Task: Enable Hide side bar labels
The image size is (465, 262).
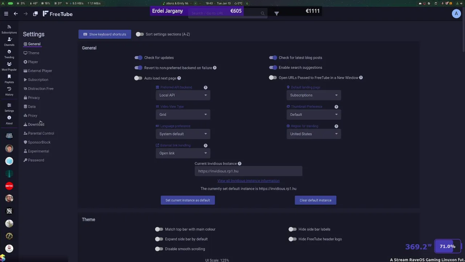Action: [x=293, y=229]
